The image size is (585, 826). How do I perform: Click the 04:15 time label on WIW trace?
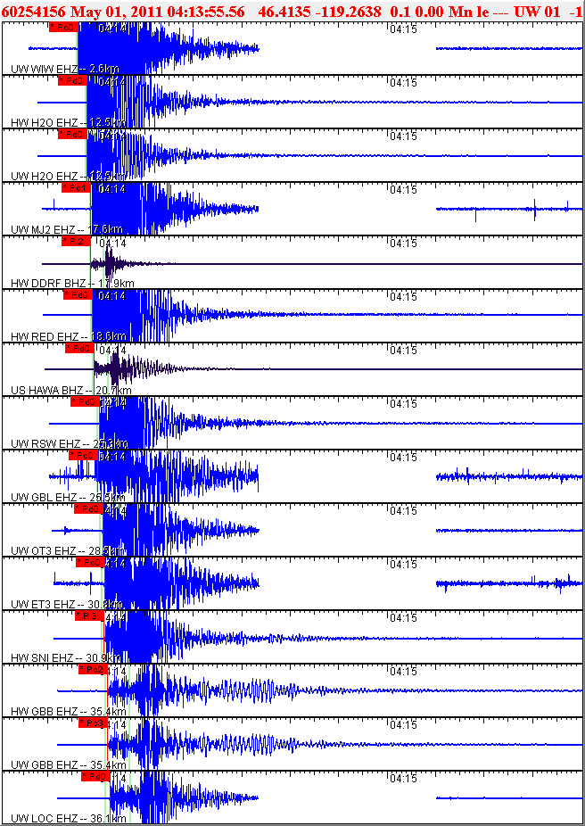(x=403, y=30)
